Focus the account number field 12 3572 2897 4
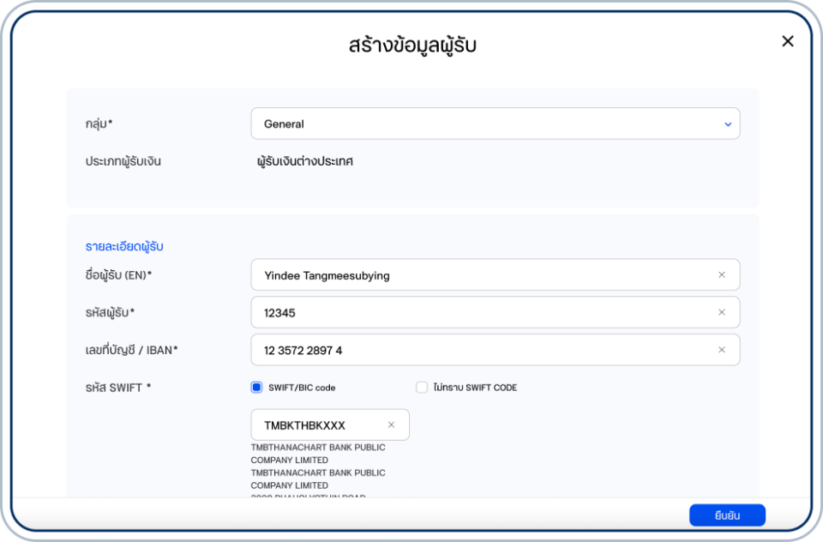Screen dimensions: 823x542 point(480,350)
